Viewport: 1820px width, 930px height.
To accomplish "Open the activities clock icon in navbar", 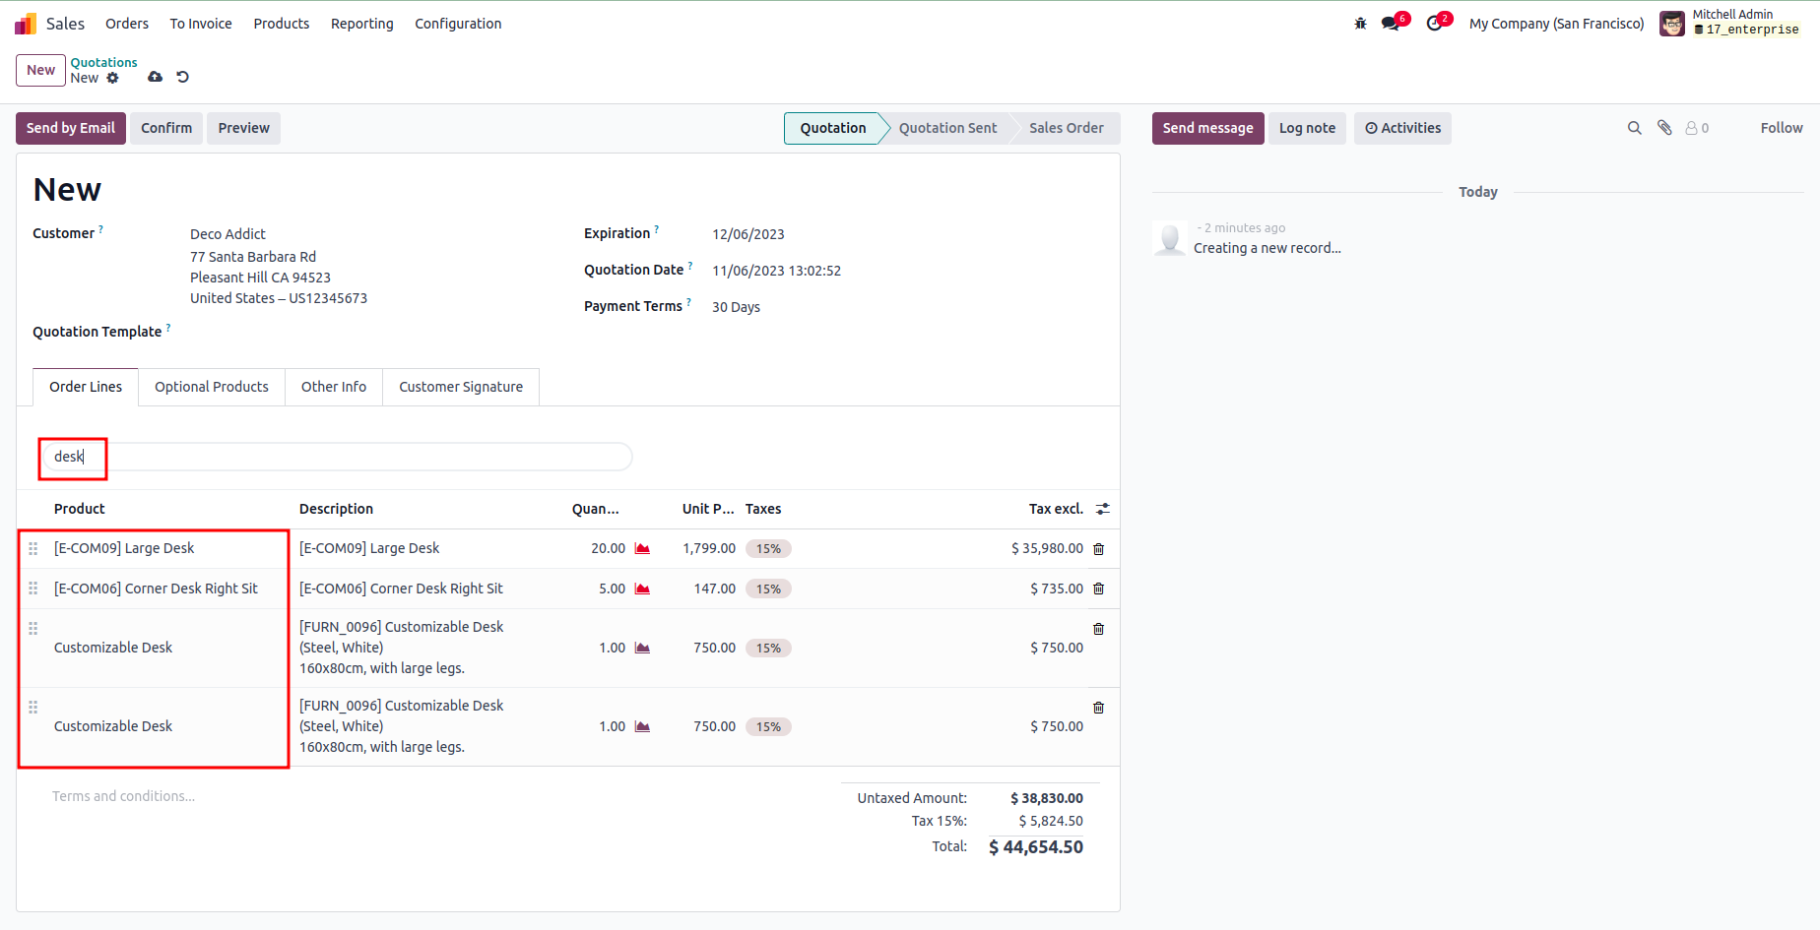I will [x=1434, y=24].
